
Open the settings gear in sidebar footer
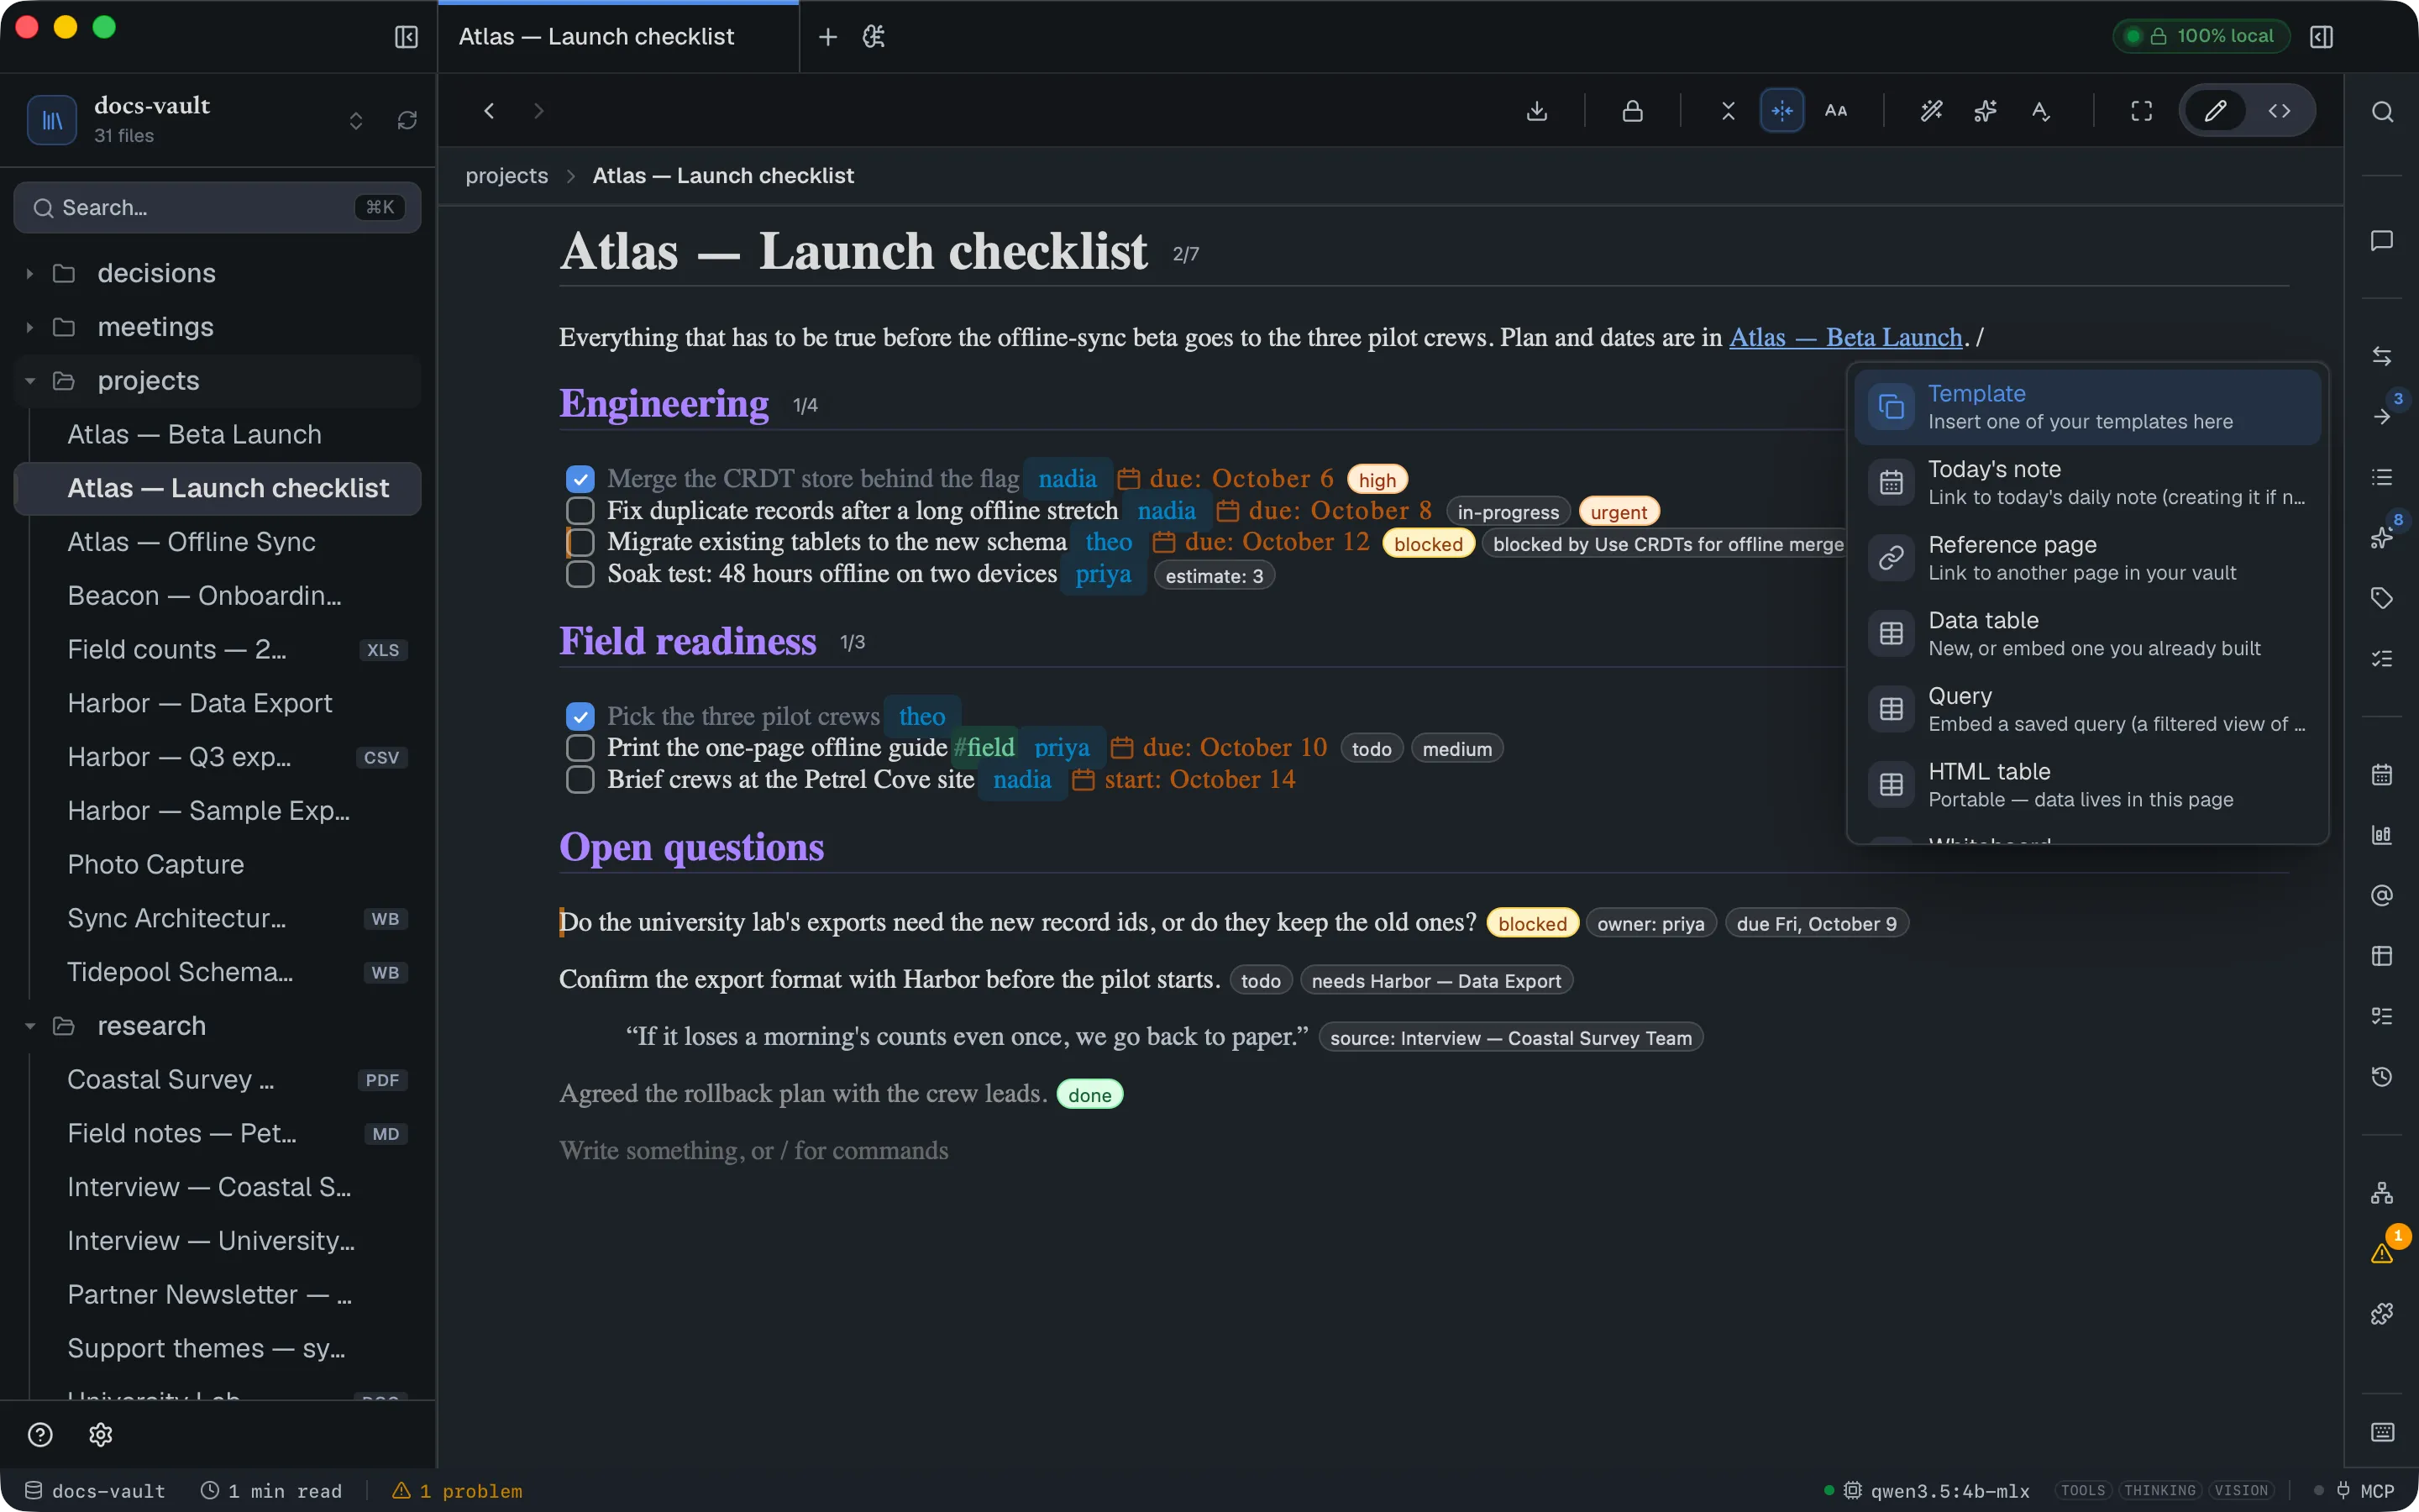tap(101, 1435)
